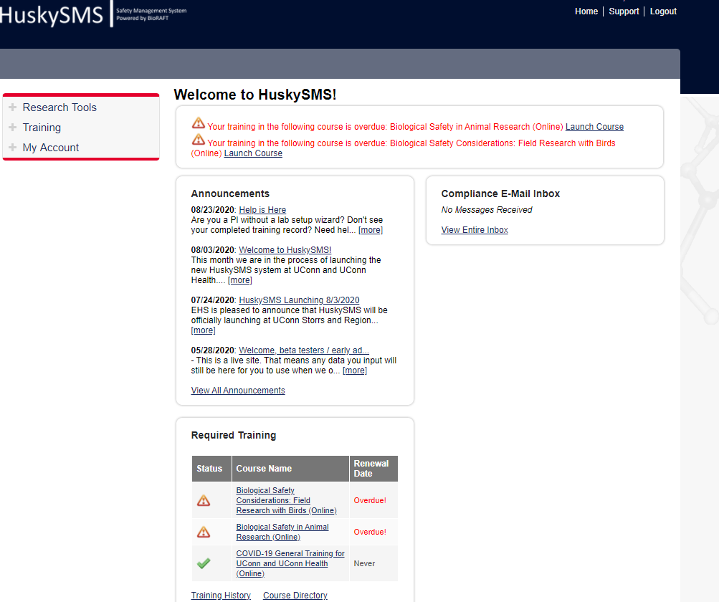The image size is (719, 602).
Task: Open the Training History link
Action: click(221, 595)
